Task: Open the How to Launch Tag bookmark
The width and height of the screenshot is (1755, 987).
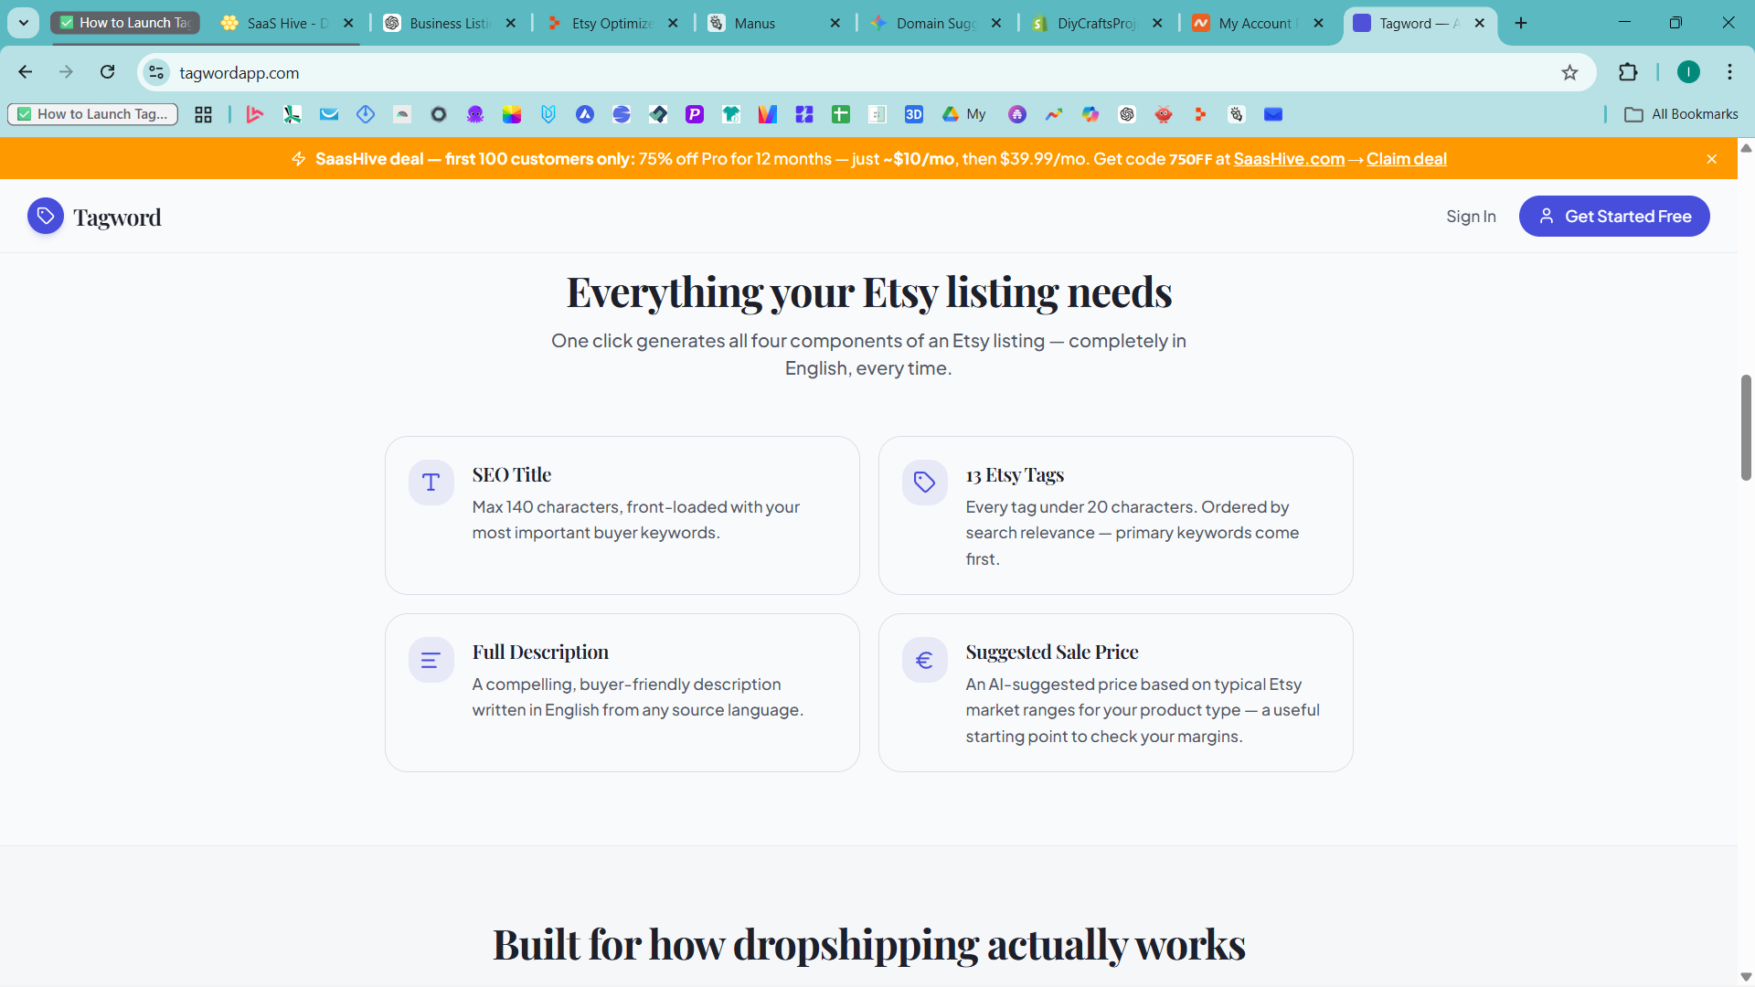Action: [93, 114]
